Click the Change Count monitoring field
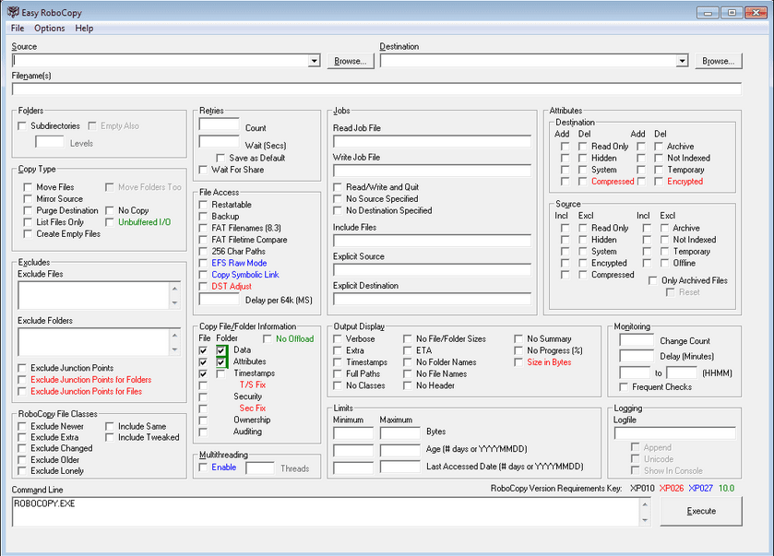 click(x=637, y=340)
